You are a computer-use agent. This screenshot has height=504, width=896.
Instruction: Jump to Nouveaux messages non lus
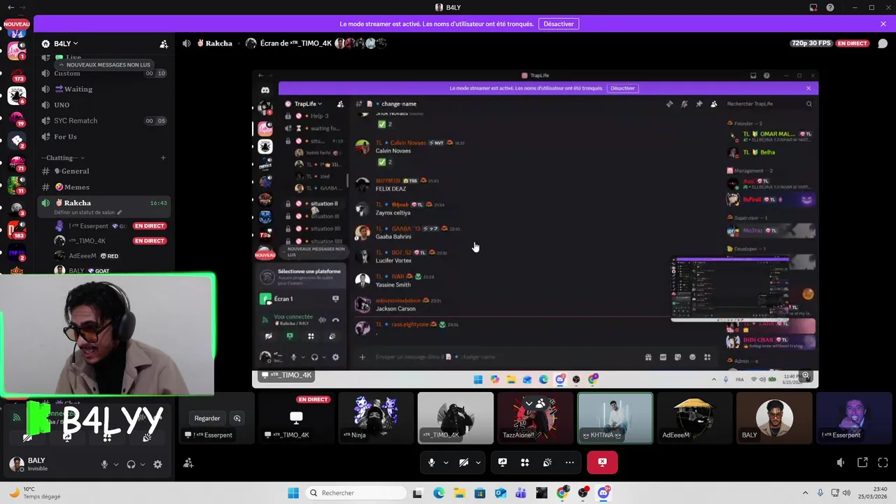pyautogui.click(x=104, y=64)
